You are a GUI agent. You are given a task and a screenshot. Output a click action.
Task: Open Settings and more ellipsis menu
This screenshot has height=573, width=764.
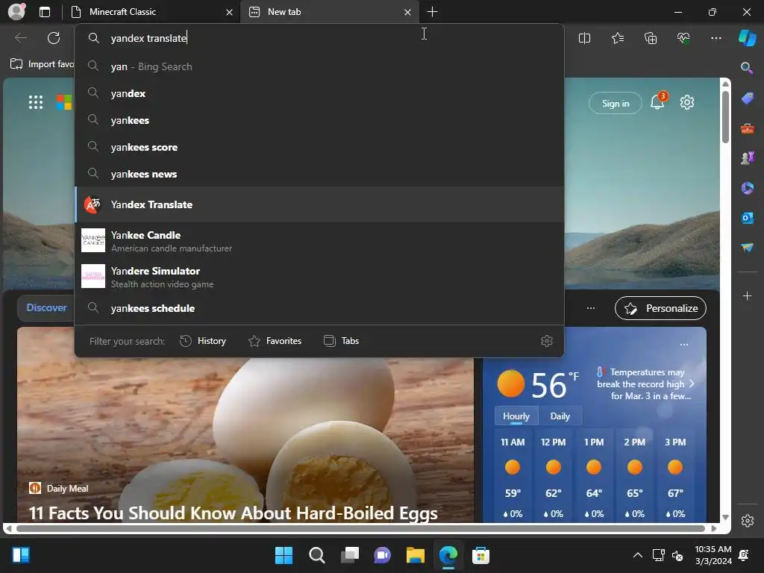(x=716, y=38)
